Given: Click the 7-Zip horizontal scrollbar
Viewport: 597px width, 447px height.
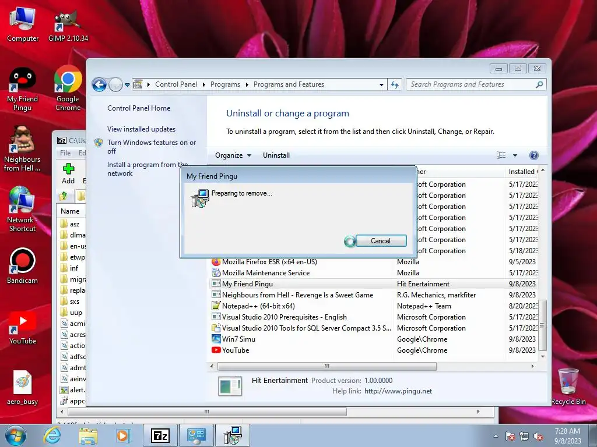Looking at the screenshot, I should coord(207,411).
